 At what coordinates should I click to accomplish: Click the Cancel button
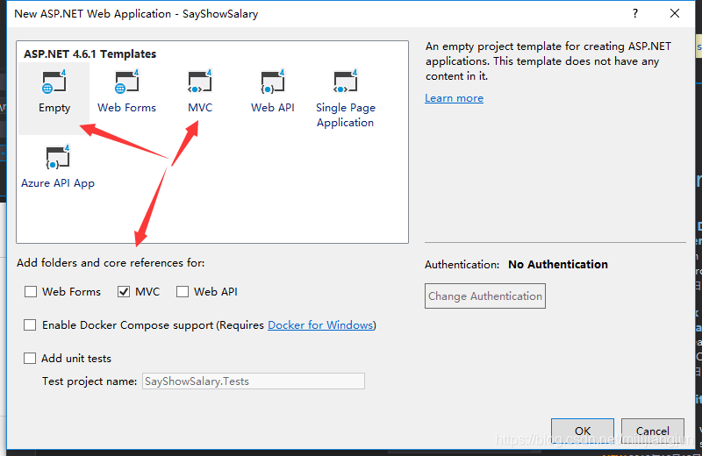click(652, 431)
